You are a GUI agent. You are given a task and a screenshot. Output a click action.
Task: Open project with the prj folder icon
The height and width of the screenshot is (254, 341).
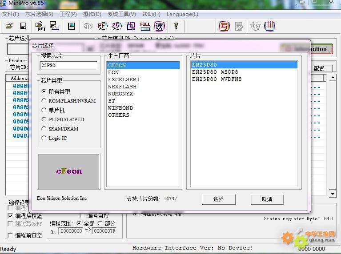tap(40, 26)
